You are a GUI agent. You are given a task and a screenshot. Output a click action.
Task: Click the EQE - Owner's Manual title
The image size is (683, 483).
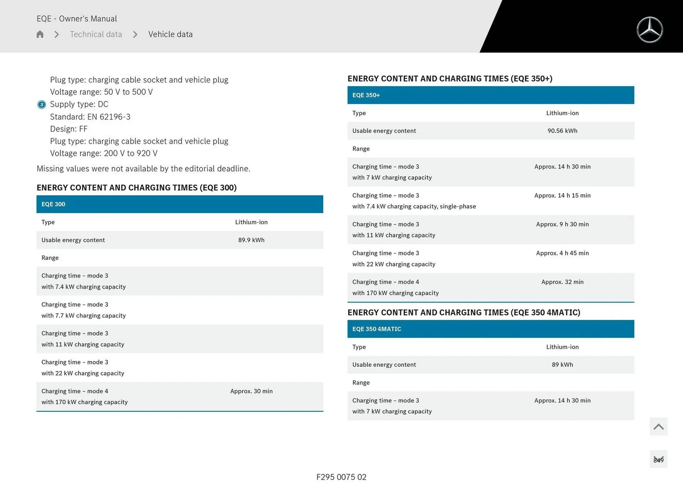(x=76, y=18)
